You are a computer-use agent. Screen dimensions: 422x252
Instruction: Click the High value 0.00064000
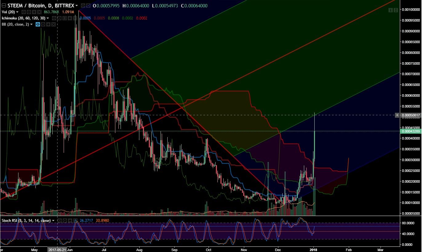click(137, 6)
